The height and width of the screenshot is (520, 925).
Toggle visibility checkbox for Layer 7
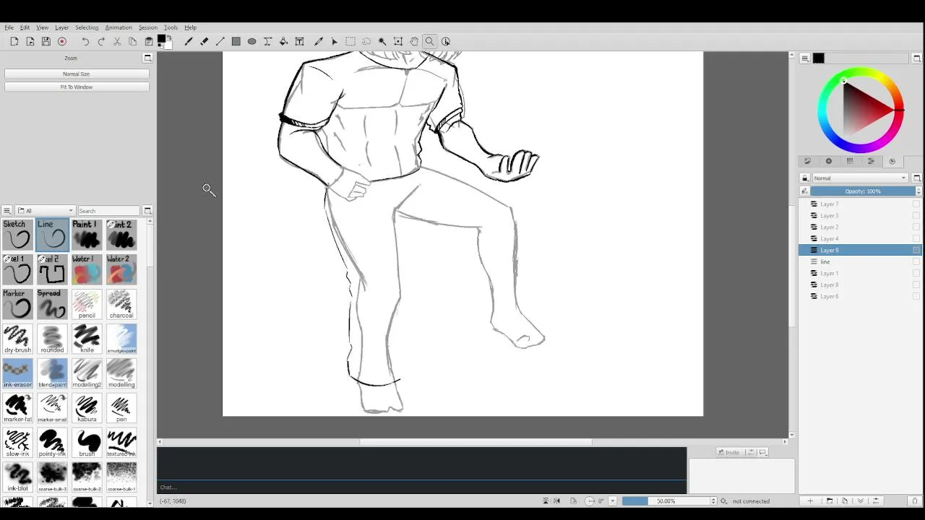(916, 204)
